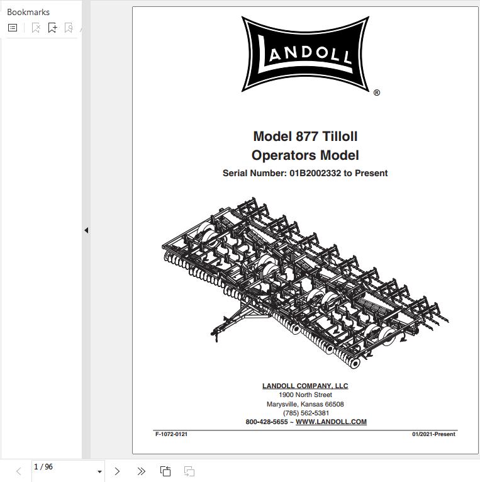This screenshot has height=482, width=480.
Task: Click the greyed-out next view icon
Action: [x=189, y=471]
